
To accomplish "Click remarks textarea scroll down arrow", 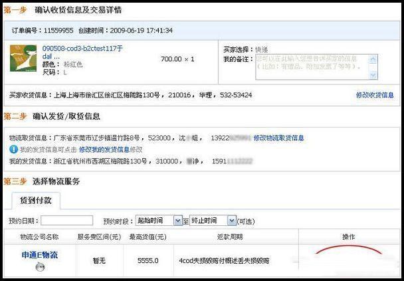I will (x=373, y=75).
